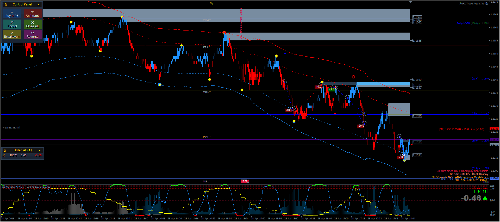Click the Buy 0.06 button
Image resolution: width=500 pixels, height=222 pixels.
point(12,14)
